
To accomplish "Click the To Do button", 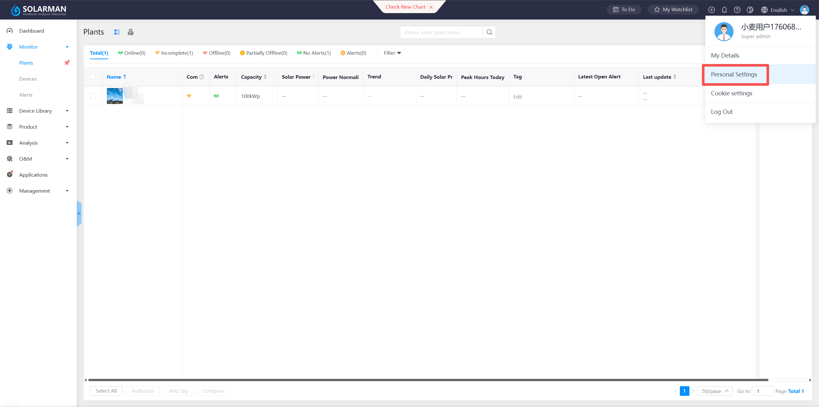I will point(624,10).
